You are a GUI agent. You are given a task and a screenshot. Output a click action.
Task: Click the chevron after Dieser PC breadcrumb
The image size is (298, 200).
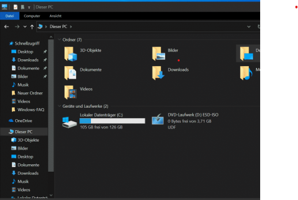pyautogui.click(x=71, y=27)
